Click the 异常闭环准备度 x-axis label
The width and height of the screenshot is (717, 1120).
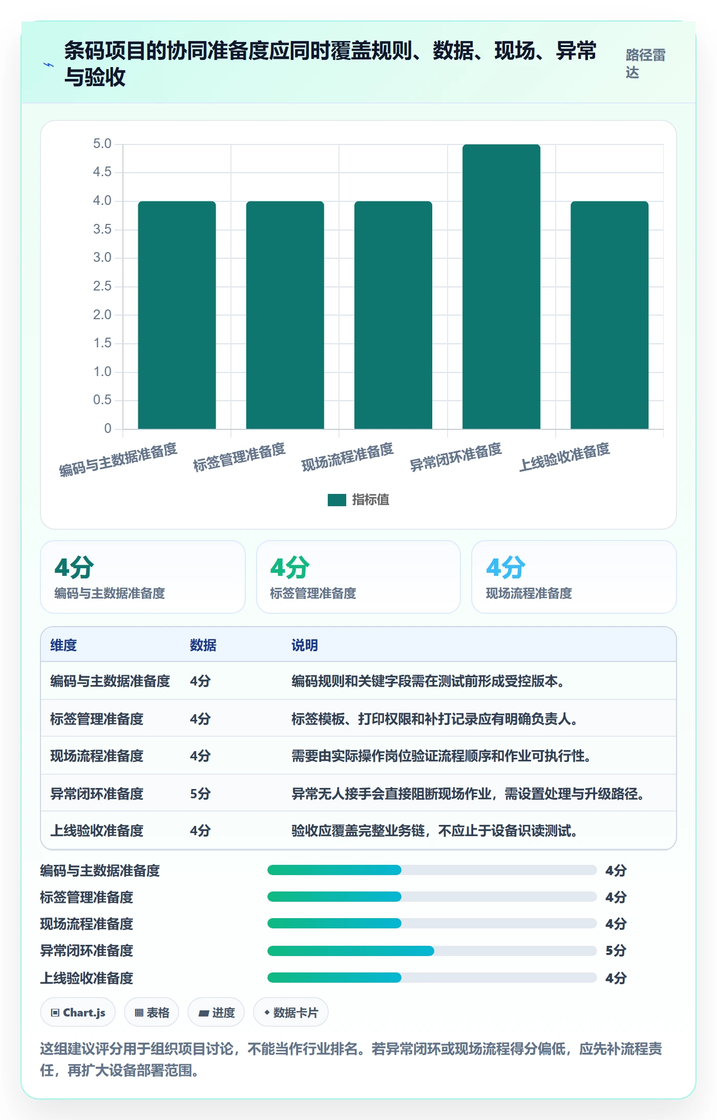[455, 457]
